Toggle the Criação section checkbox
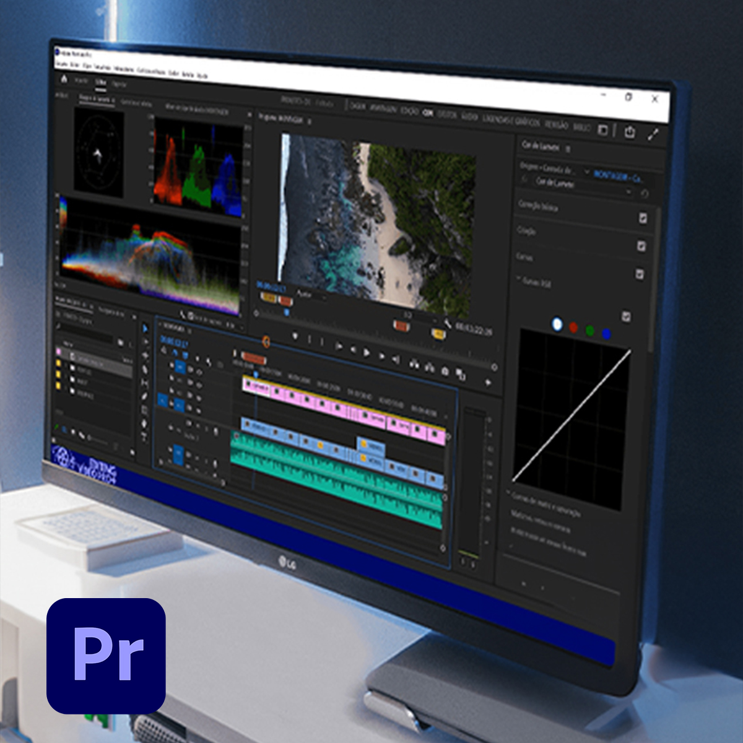Viewport: 743px width, 743px height. (641, 246)
